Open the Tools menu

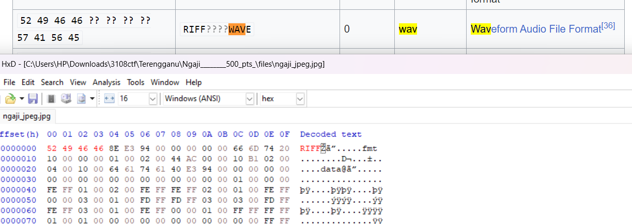[x=135, y=82]
